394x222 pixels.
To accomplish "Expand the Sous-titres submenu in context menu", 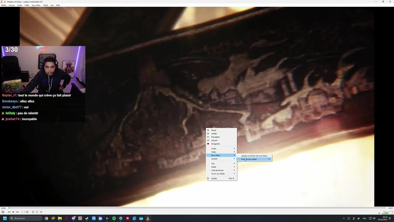I will (221, 155).
